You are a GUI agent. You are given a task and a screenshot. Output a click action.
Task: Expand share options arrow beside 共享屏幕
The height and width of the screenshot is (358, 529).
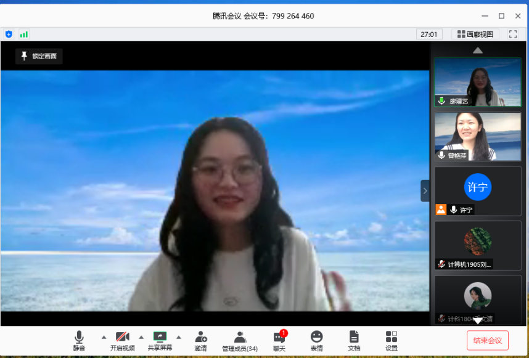point(179,337)
